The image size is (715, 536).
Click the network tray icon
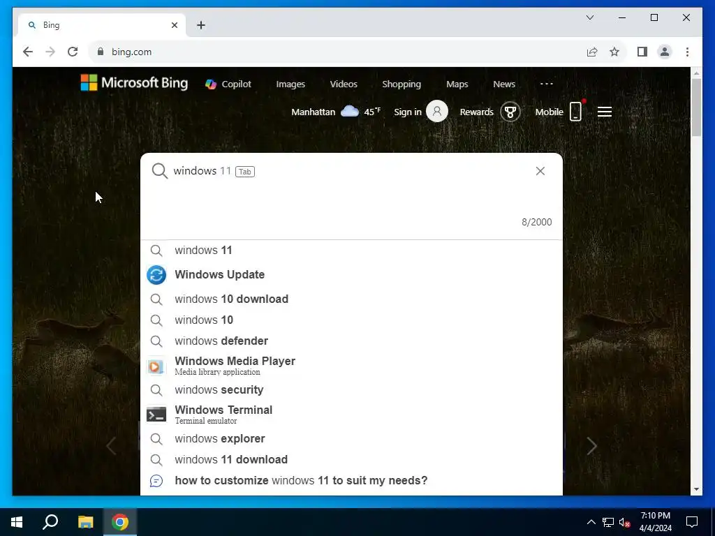[x=608, y=522]
